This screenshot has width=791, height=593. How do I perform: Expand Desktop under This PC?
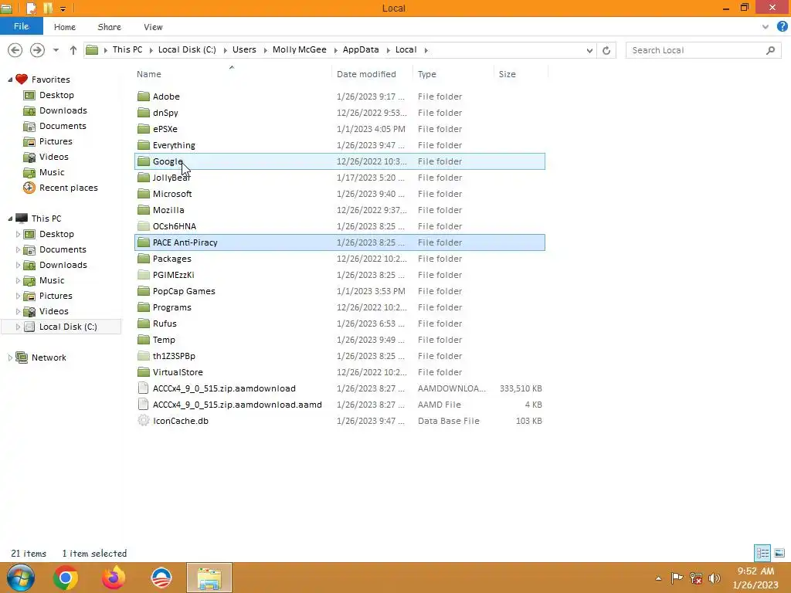pyautogui.click(x=19, y=234)
